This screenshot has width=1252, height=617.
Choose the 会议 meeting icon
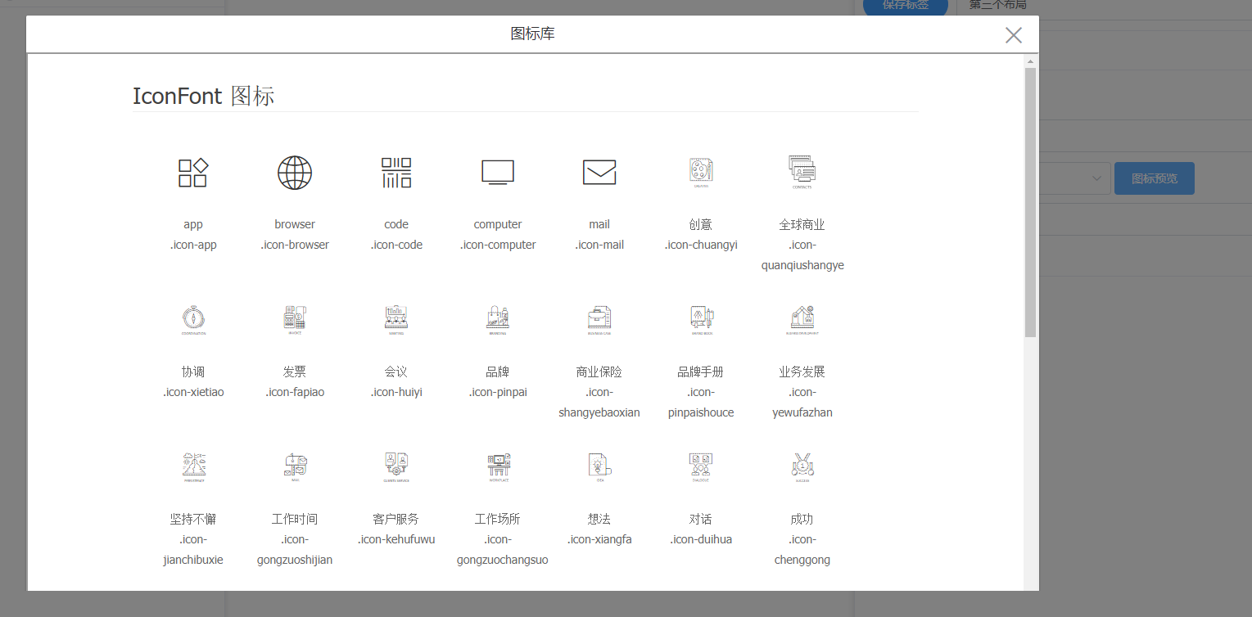coord(396,320)
